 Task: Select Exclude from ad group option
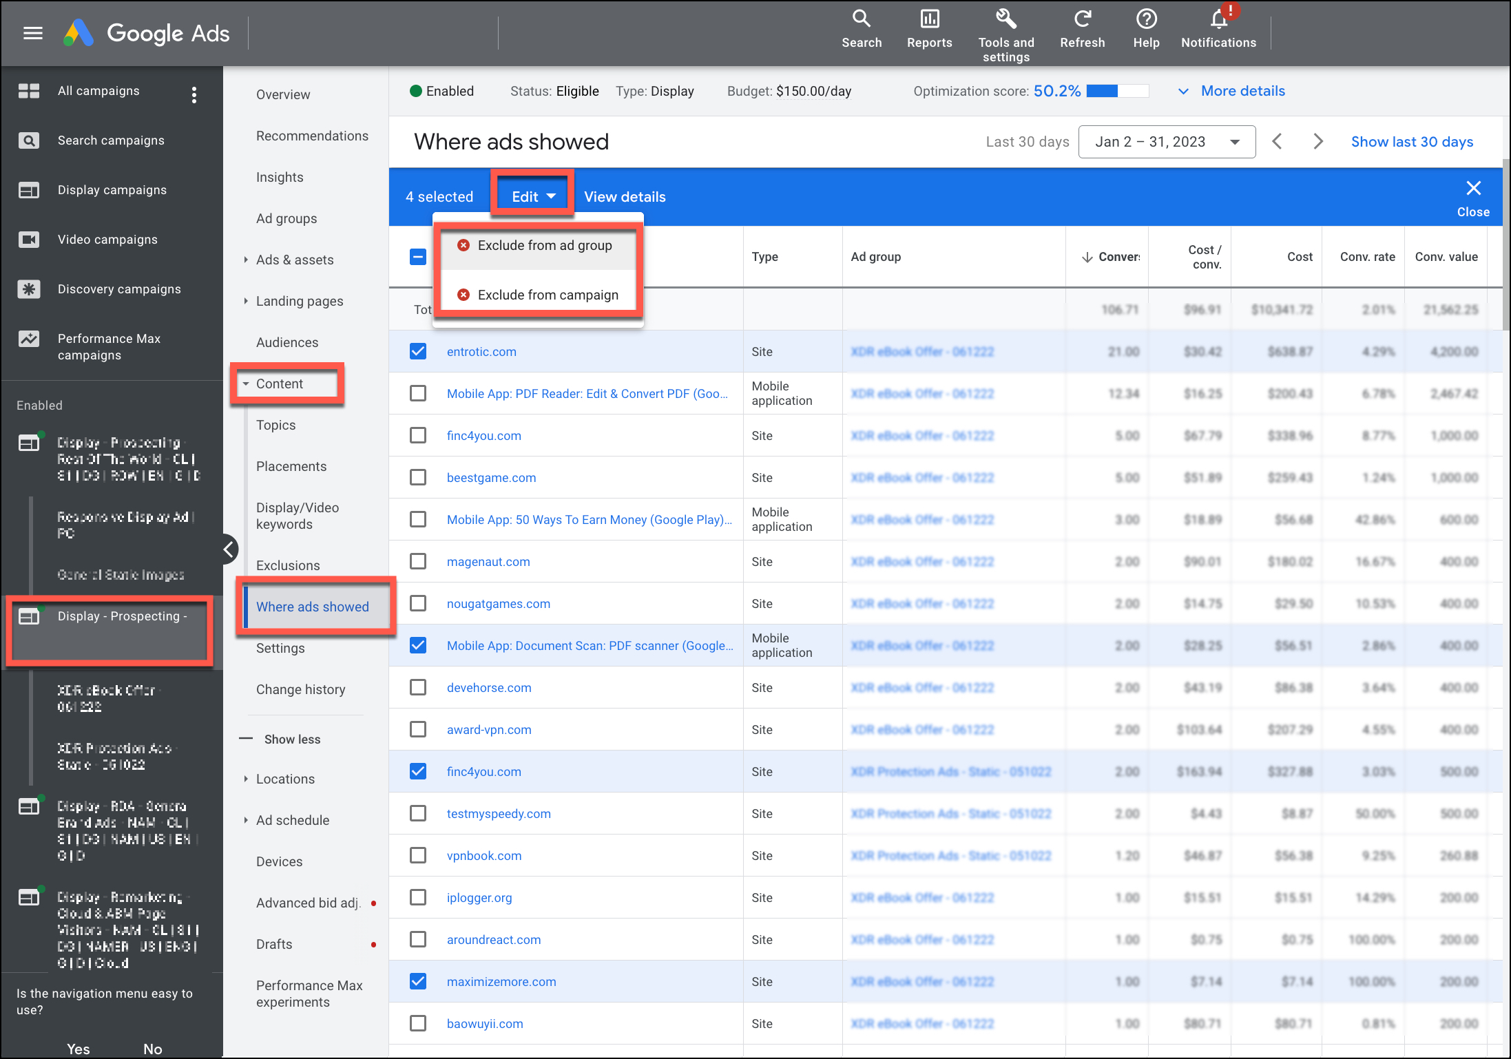544,245
